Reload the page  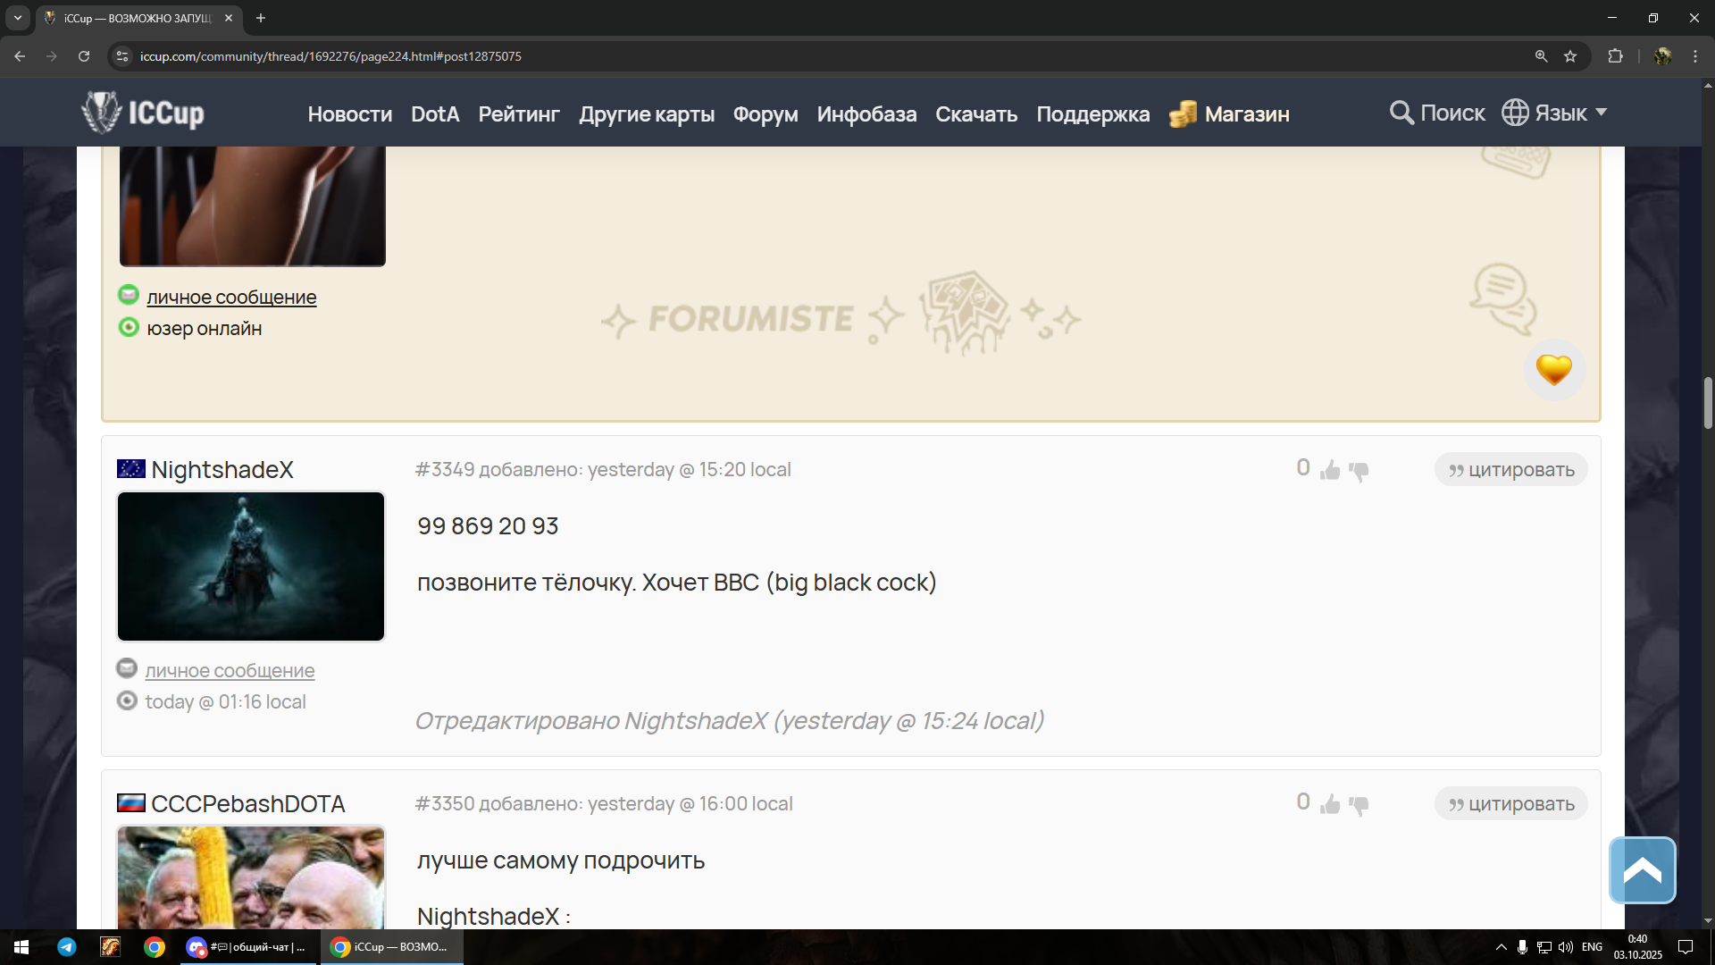click(x=84, y=56)
